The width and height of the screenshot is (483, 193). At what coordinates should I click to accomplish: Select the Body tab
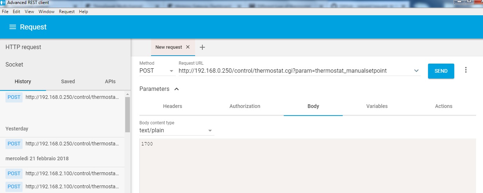tap(313, 106)
